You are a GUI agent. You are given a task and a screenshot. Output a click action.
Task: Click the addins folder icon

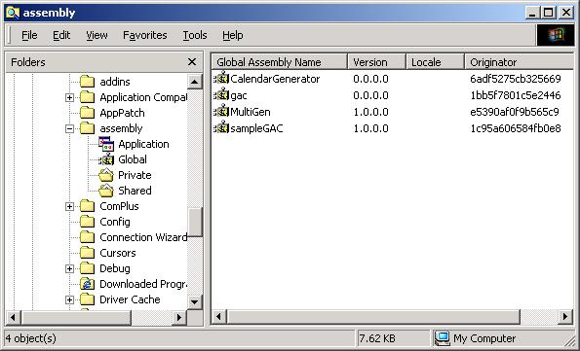click(x=88, y=82)
